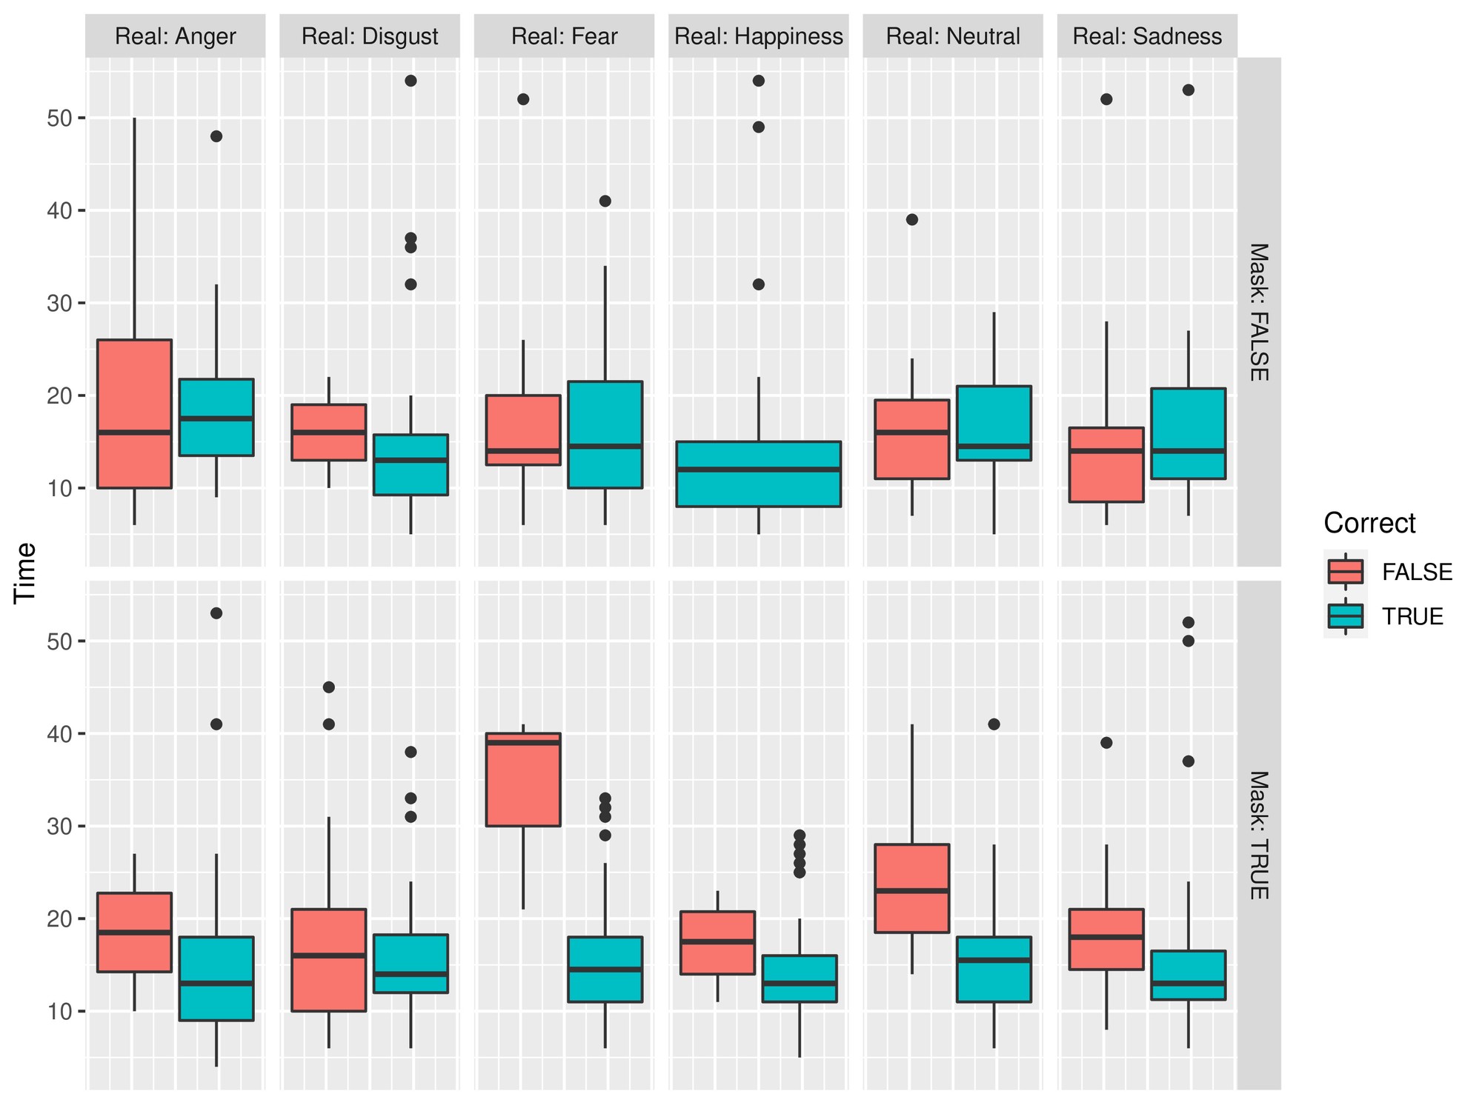Viewport: 1482px width, 1111px height.
Task: Click the Anger outlier near 48, Mask FALSE
Action: [216, 136]
